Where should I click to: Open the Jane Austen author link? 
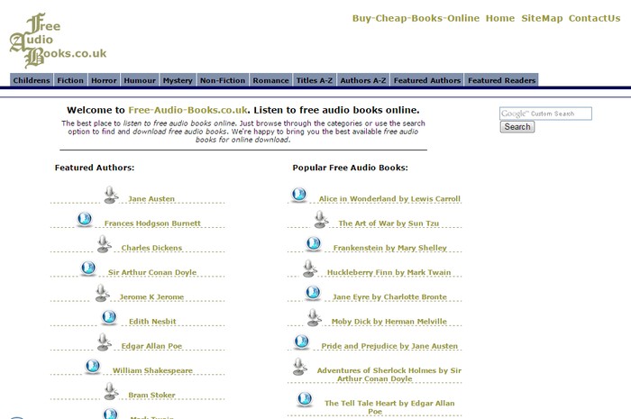[151, 198]
